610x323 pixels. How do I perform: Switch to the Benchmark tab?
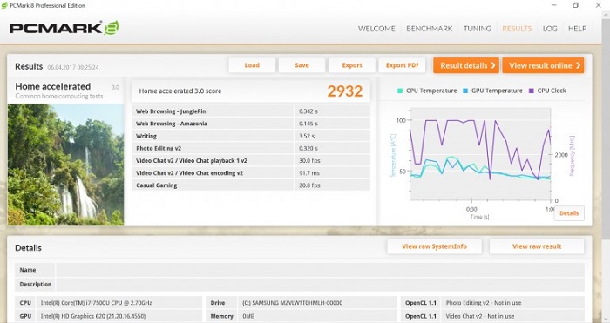click(x=429, y=29)
